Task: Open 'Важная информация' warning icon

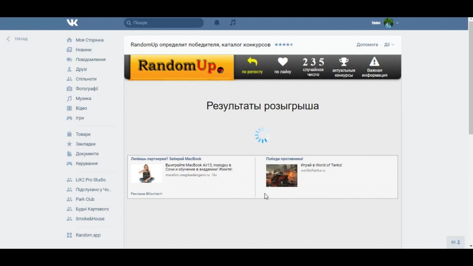Action: point(374,62)
